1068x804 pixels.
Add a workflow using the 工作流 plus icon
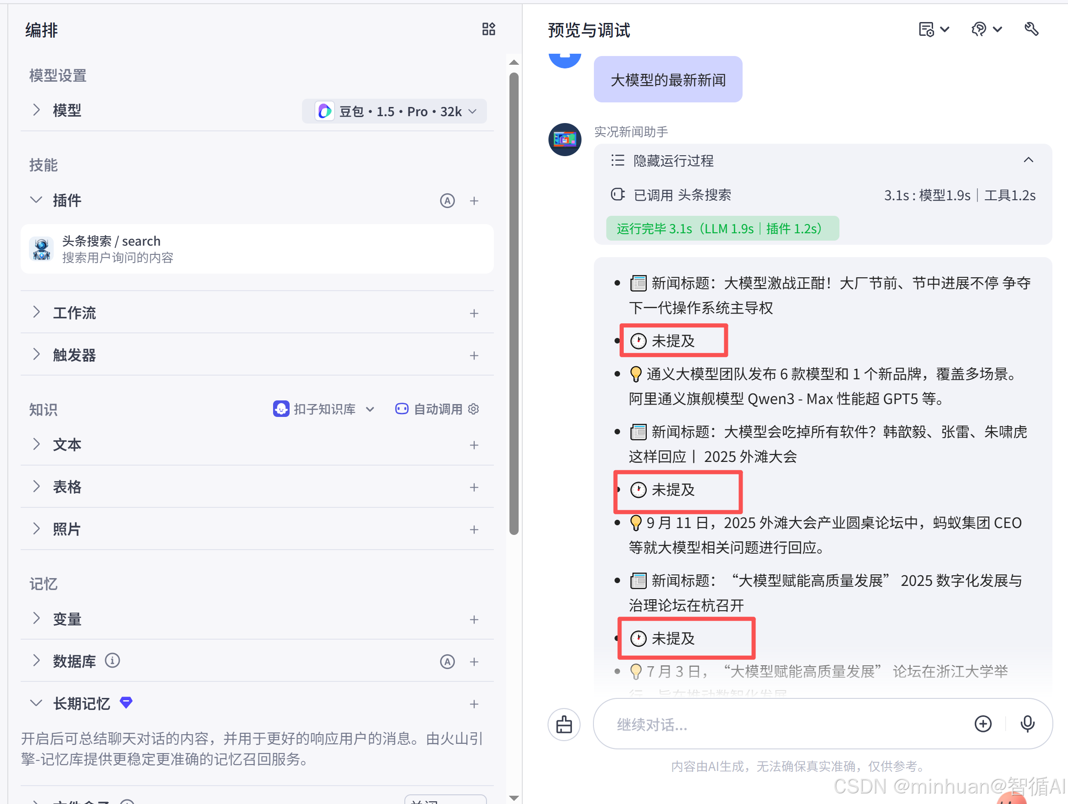[474, 314]
